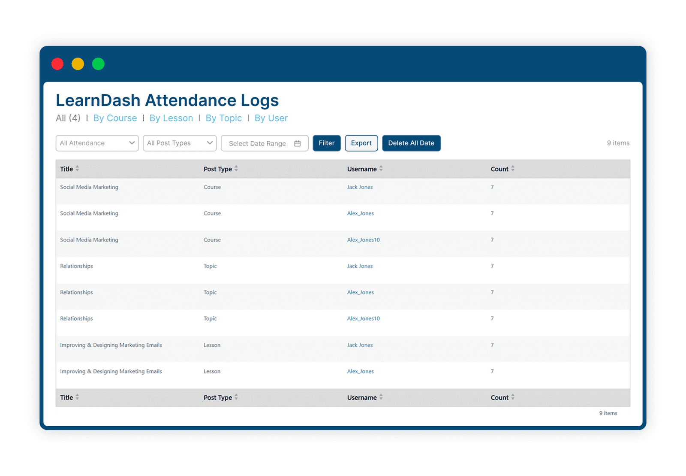Click Delete All Date button
The image size is (686, 476).
pos(411,143)
